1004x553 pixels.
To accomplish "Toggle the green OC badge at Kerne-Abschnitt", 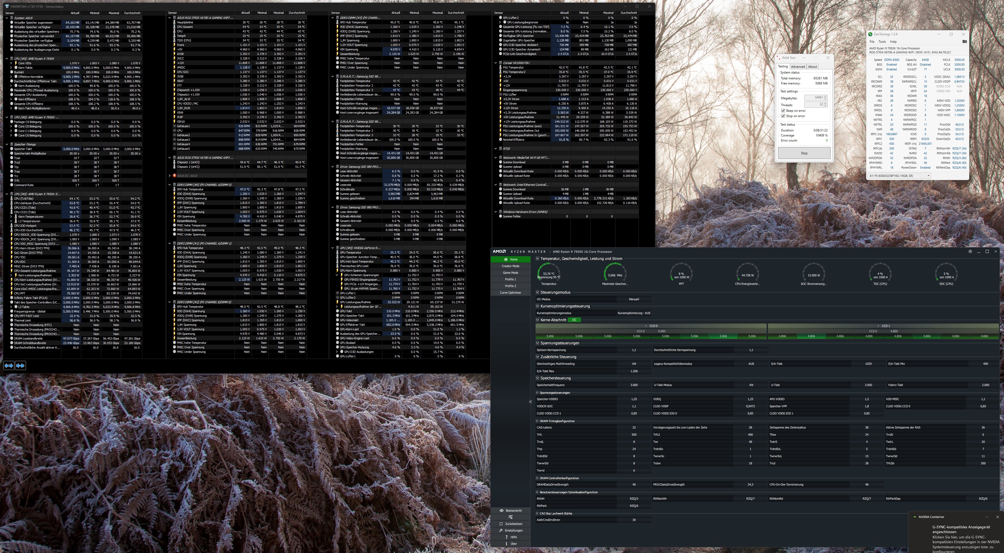I will [x=574, y=320].
